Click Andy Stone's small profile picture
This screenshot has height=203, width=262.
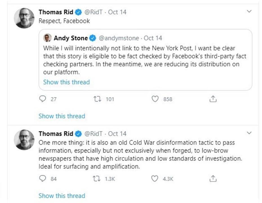tap(47, 38)
